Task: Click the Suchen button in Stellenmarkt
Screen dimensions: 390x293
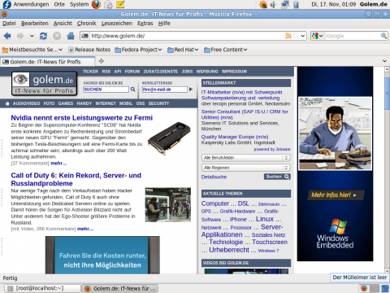Action: coord(277,177)
